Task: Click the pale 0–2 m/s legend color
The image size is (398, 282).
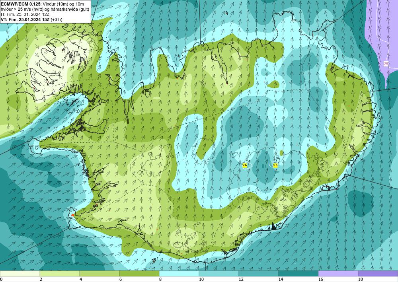Action: pyautogui.click(x=20, y=273)
